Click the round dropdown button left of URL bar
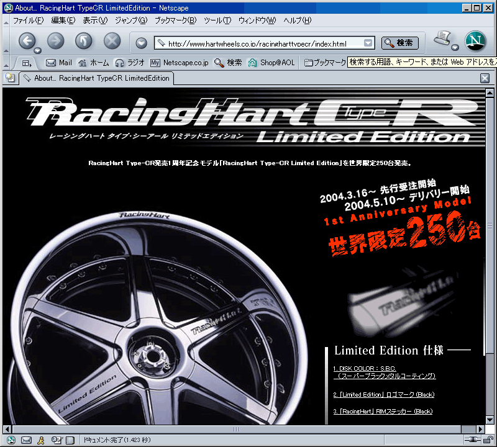The image size is (497, 447). 142,43
